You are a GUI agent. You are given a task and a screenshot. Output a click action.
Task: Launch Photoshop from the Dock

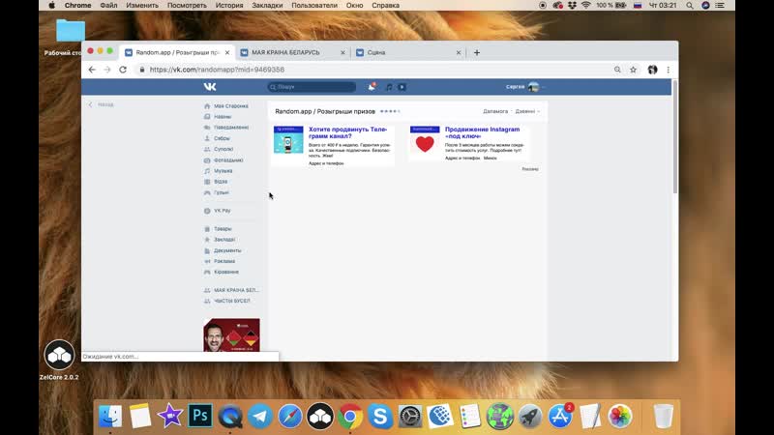click(200, 416)
